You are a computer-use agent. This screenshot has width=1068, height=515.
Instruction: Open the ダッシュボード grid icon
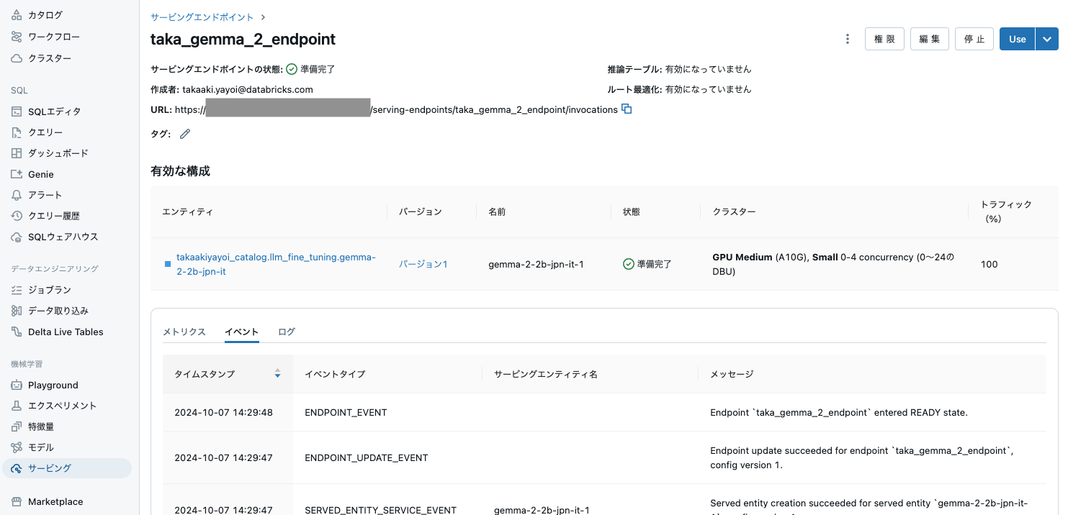(17, 153)
